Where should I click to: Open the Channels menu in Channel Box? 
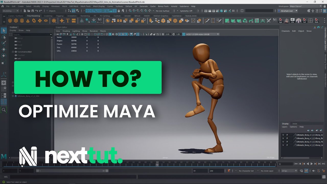pos(286,31)
